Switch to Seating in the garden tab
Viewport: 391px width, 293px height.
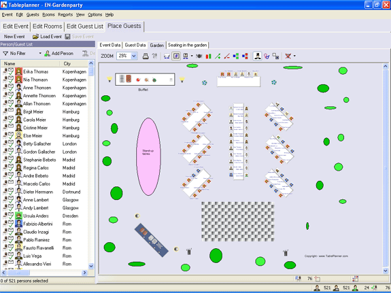(x=187, y=45)
